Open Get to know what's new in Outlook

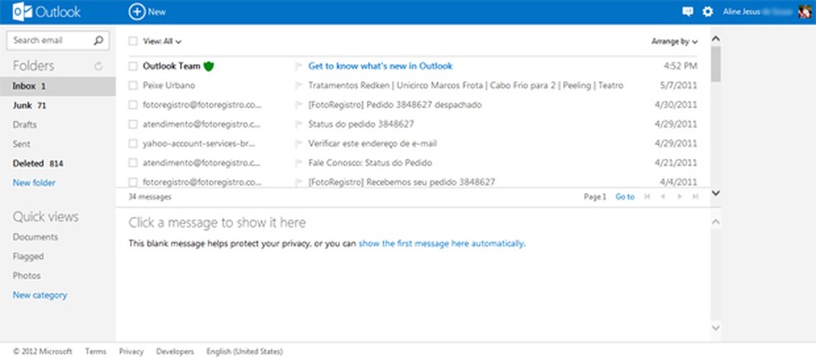click(x=381, y=66)
